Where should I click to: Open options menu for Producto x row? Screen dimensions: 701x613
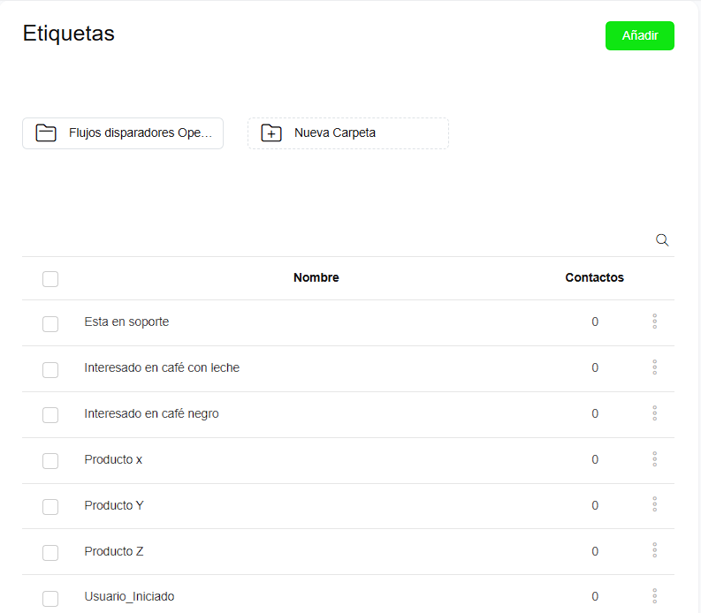[x=654, y=459]
